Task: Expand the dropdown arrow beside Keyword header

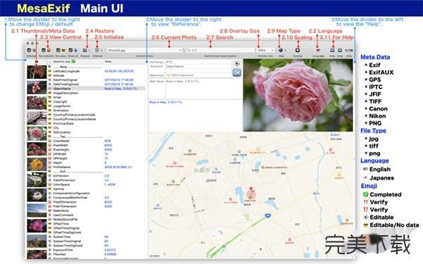Action: (x=50, y=62)
